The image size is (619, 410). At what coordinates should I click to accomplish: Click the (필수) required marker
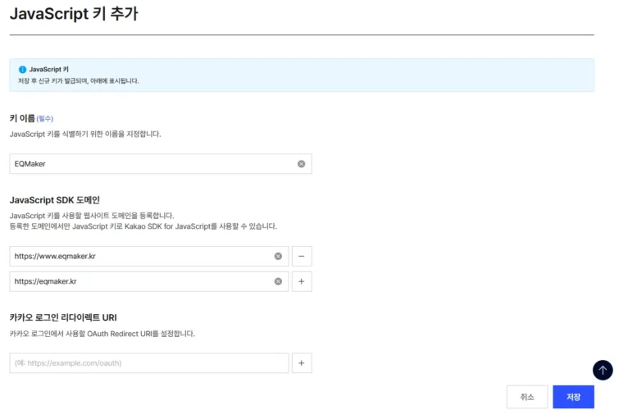pos(44,119)
